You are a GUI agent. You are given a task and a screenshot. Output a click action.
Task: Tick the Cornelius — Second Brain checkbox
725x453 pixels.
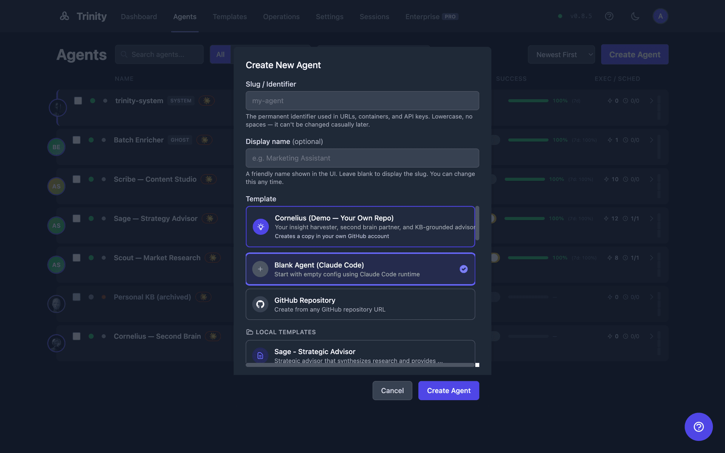[x=77, y=336]
